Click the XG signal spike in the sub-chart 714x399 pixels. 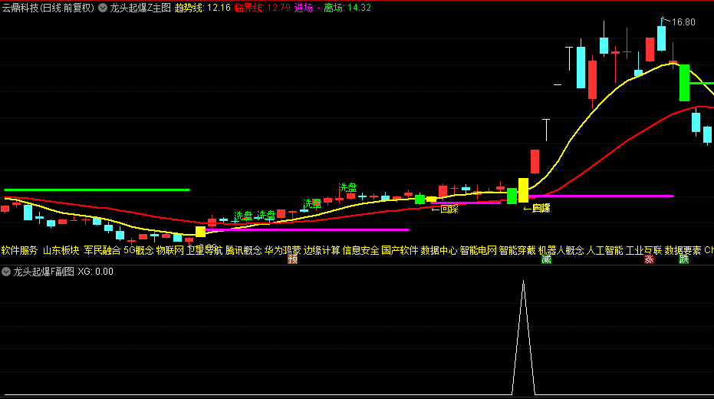(x=523, y=337)
